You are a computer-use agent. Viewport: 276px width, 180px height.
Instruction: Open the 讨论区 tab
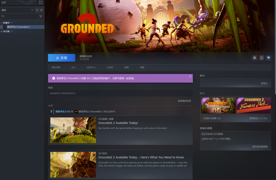click(x=110, y=67)
